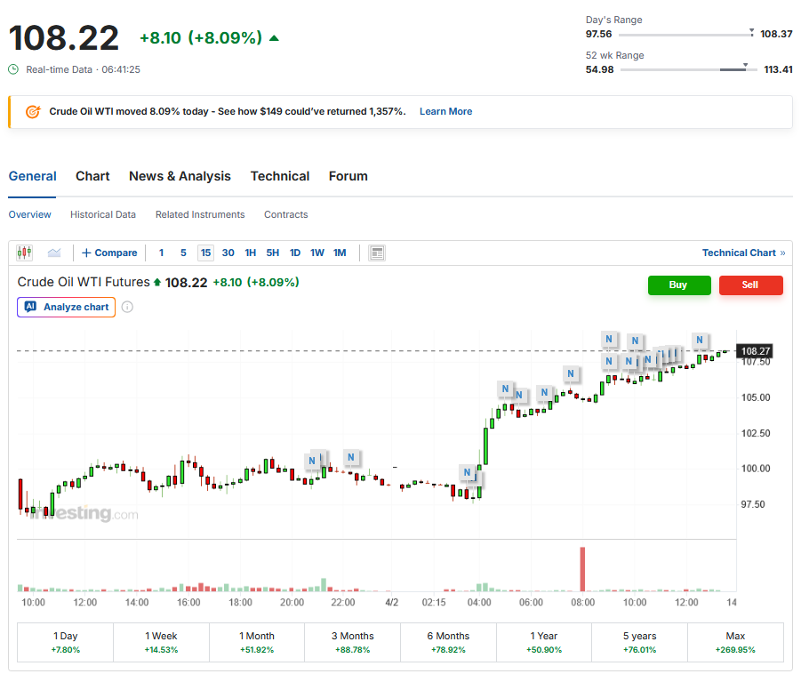Click the red Sell button
The width and height of the screenshot is (801, 674).
click(x=751, y=285)
